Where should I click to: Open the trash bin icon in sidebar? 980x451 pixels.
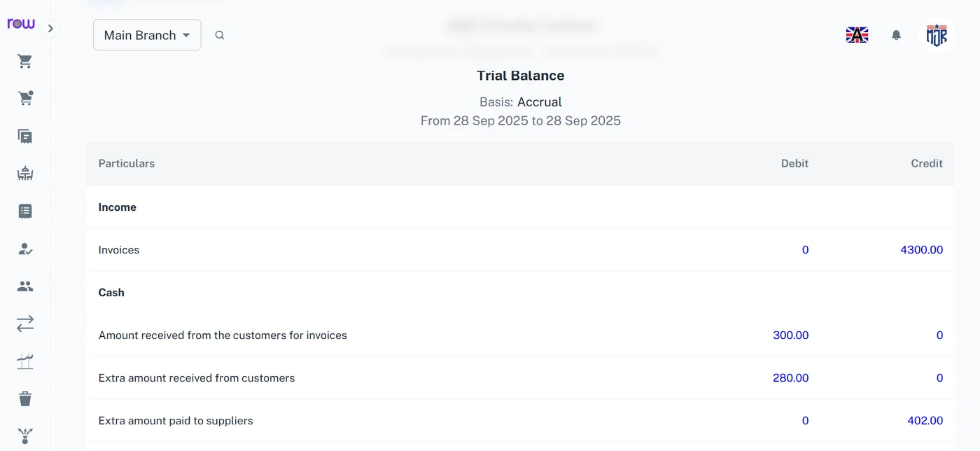pyautogui.click(x=25, y=398)
